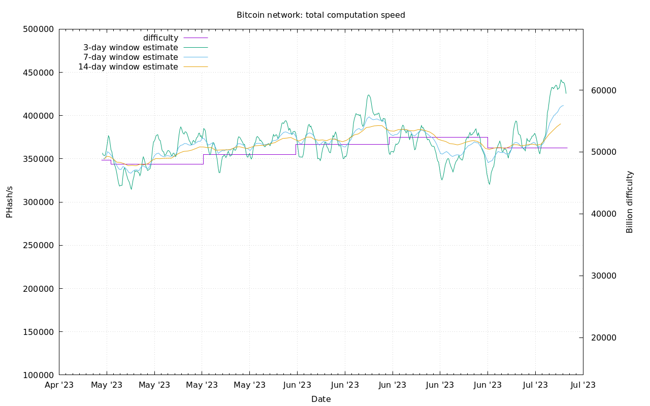Click the line sample beside '14-day window estimate'
Image resolution: width=650 pixels, height=406 pixels.
coord(196,67)
